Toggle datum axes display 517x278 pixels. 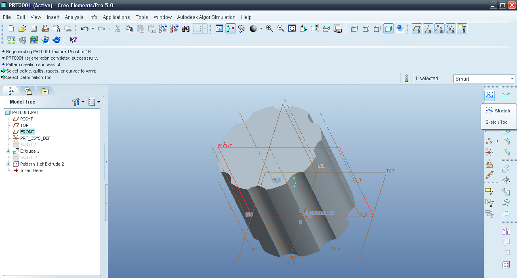click(x=428, y=29)
